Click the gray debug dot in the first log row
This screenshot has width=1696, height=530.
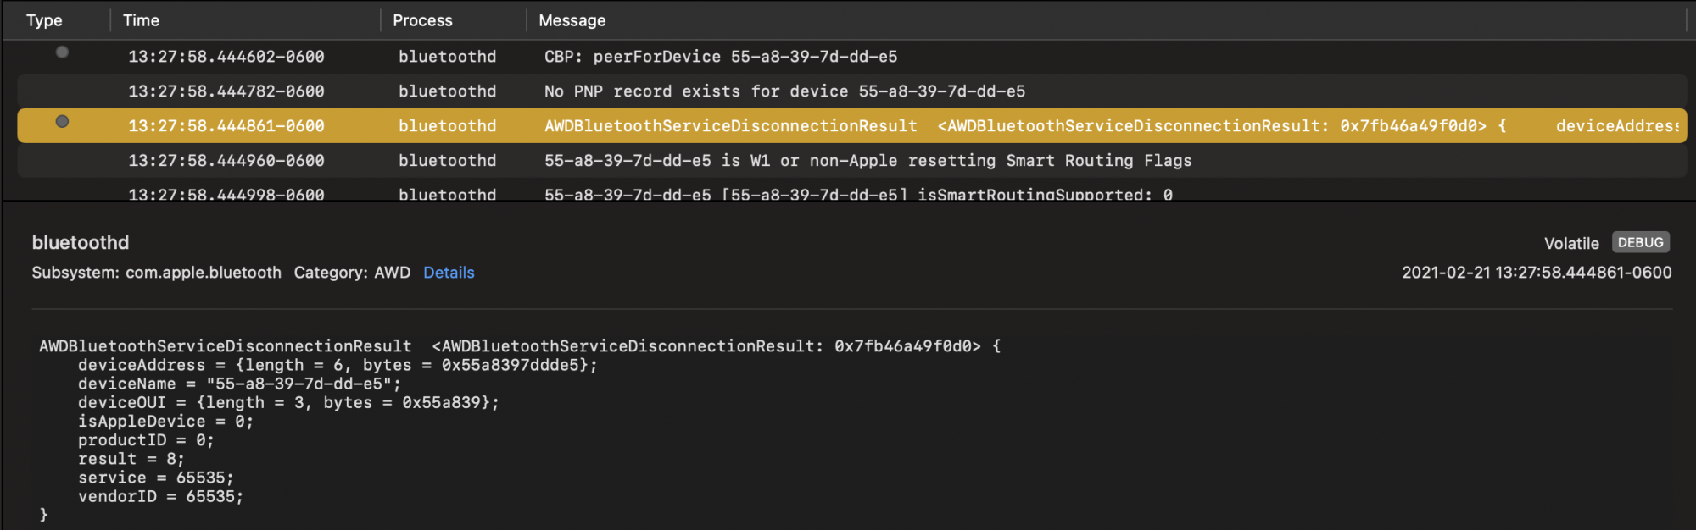pos(62,52)
